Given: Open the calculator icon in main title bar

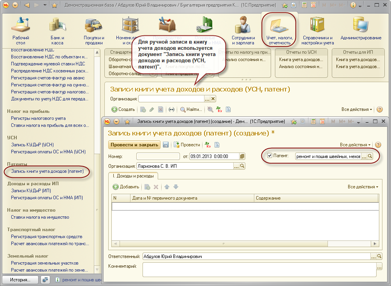Looking at the screenshot, I should point(304,5).
